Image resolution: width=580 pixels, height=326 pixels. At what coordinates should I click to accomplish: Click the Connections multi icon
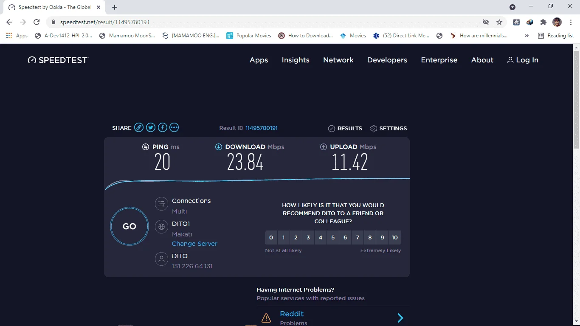[x=161, y=204]
